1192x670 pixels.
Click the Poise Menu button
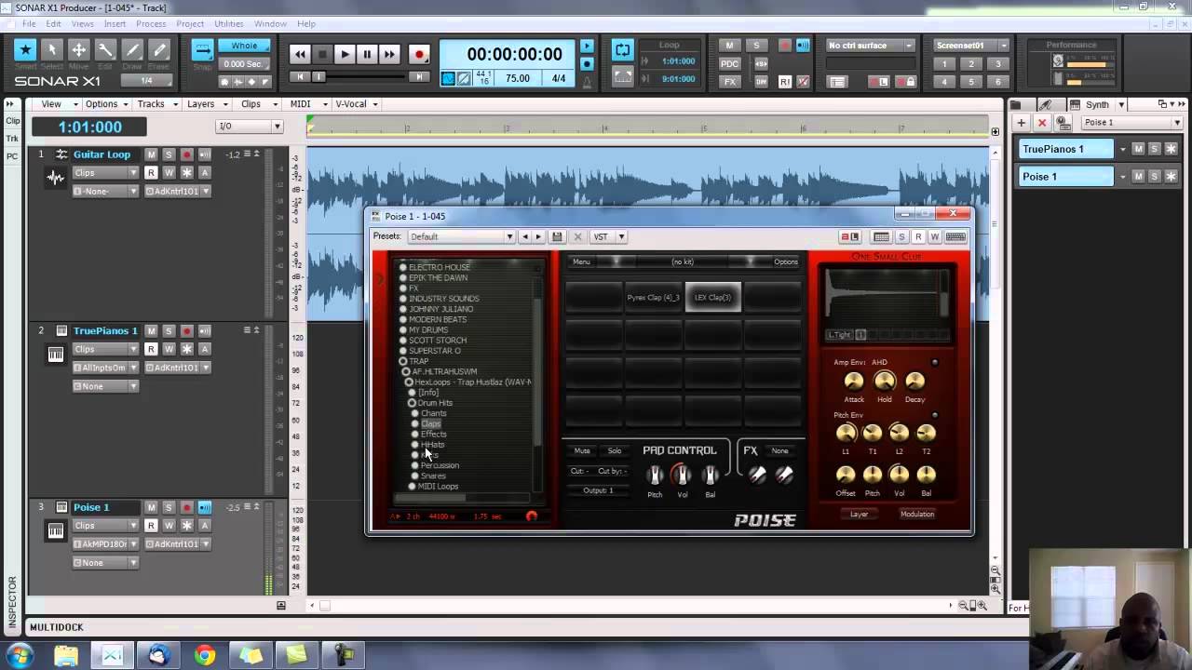(581, 261)
